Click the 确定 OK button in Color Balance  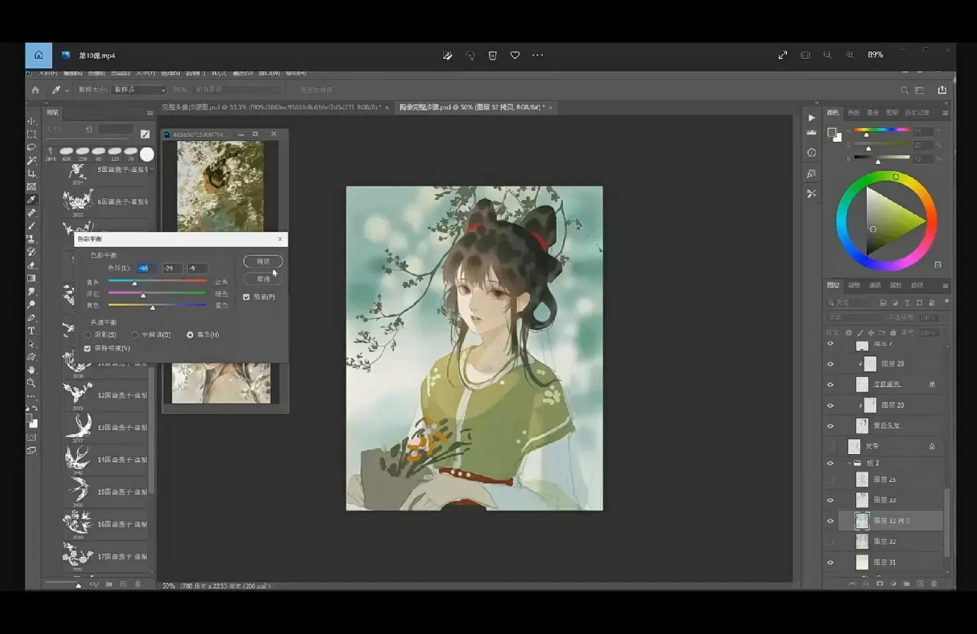pyautogui.click(x=263, y=262)
